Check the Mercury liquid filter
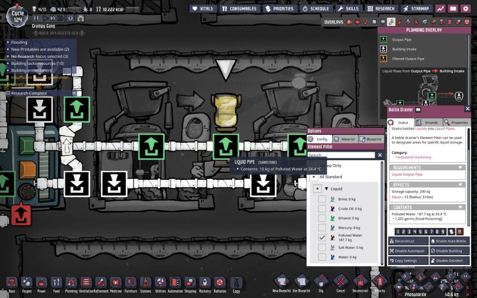The height and width of the screenshot is (298, 477). click(322, 227)
